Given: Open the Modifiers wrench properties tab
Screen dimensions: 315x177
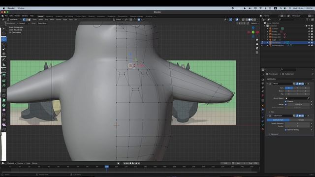Looking at the screenshot, I should click(262, 109).
